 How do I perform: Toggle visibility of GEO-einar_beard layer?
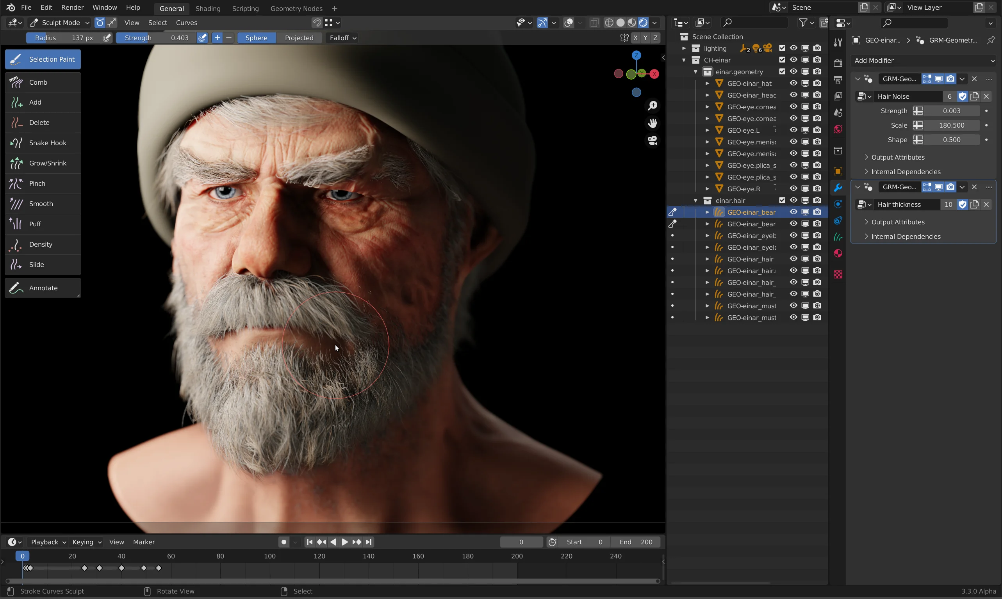(x=793, y=212)
